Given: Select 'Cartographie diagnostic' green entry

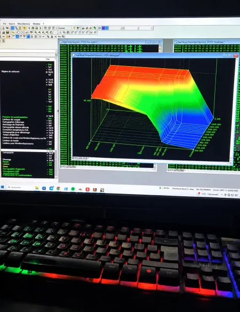Looking at the screenshot, I should [14, 169].
